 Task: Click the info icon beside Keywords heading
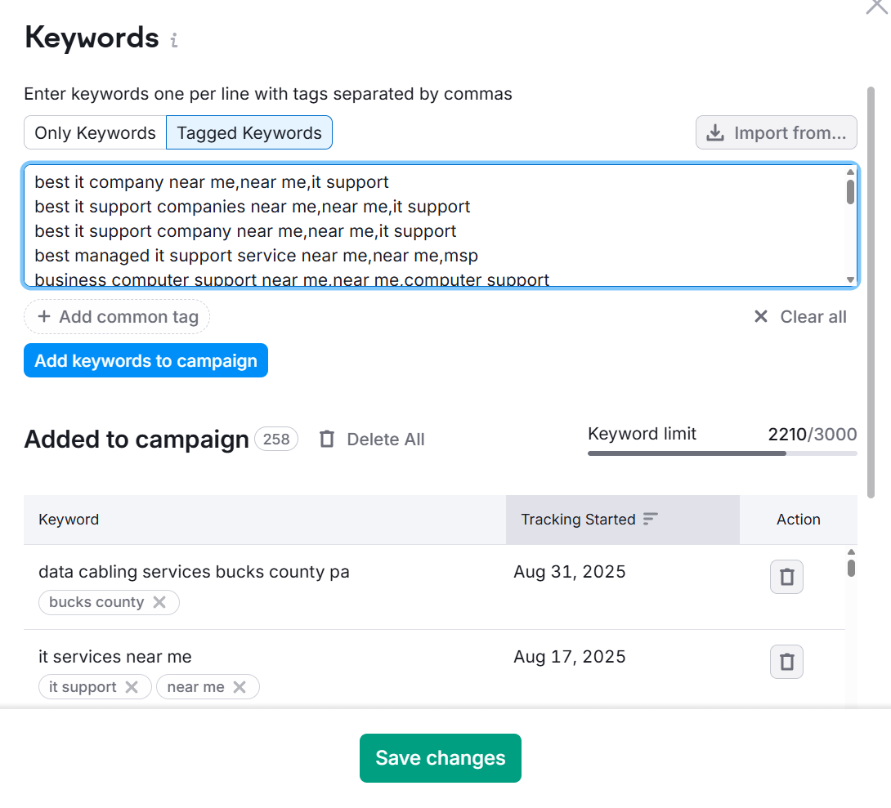coord(173,40)
